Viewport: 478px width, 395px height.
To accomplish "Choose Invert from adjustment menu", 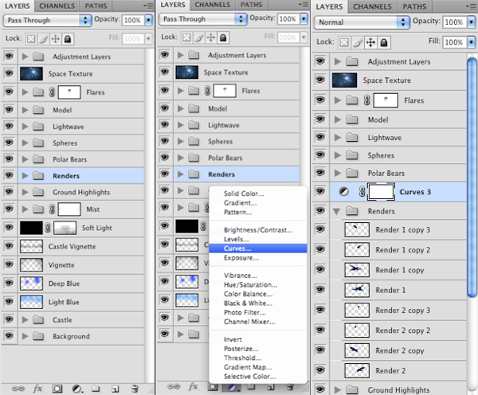I will (x=258, y=339).
